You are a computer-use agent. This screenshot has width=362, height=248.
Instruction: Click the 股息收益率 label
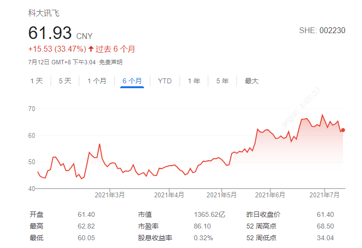point(155,238)
